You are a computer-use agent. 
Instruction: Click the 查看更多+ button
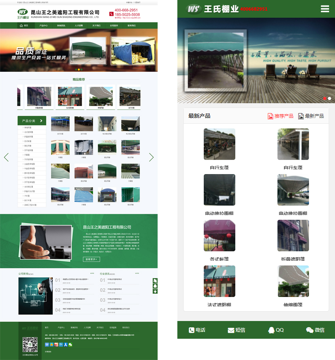pyautogui.click(x=91, y=259)
